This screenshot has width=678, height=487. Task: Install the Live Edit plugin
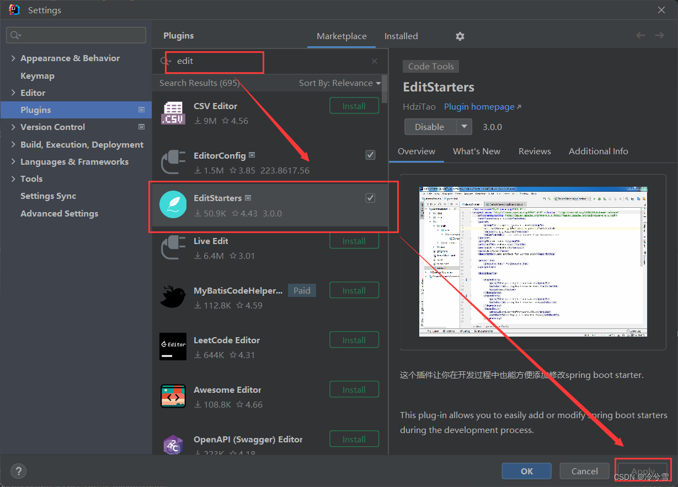(354, 241)
